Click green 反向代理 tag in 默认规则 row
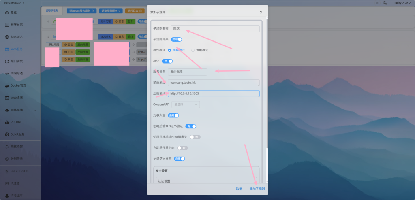 click(x=83, y=45)
